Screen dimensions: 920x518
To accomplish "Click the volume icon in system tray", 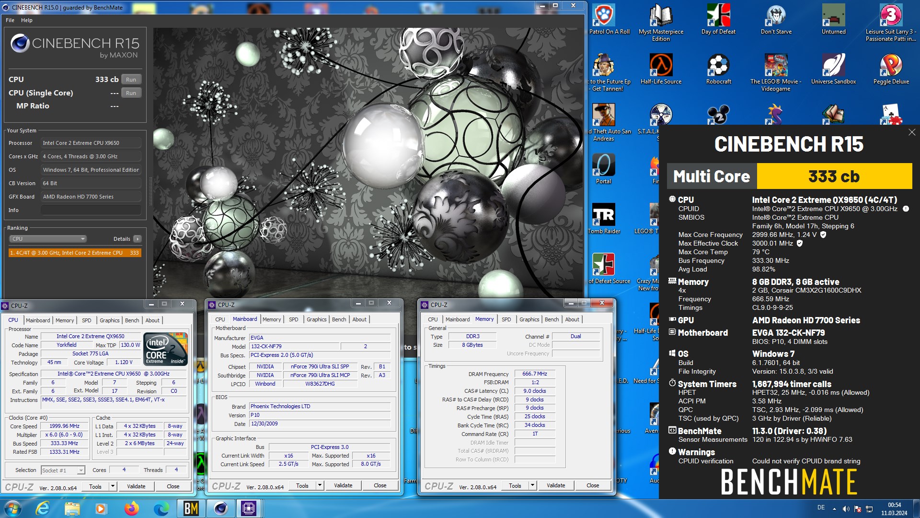I will point(846,509).
